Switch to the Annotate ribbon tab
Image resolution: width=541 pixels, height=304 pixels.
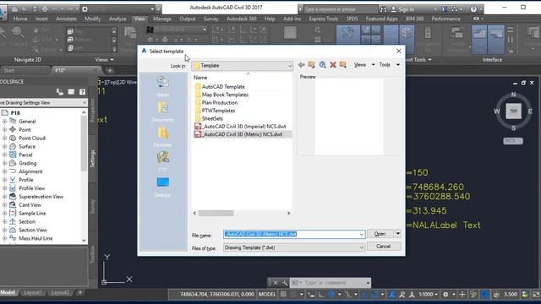66,19
